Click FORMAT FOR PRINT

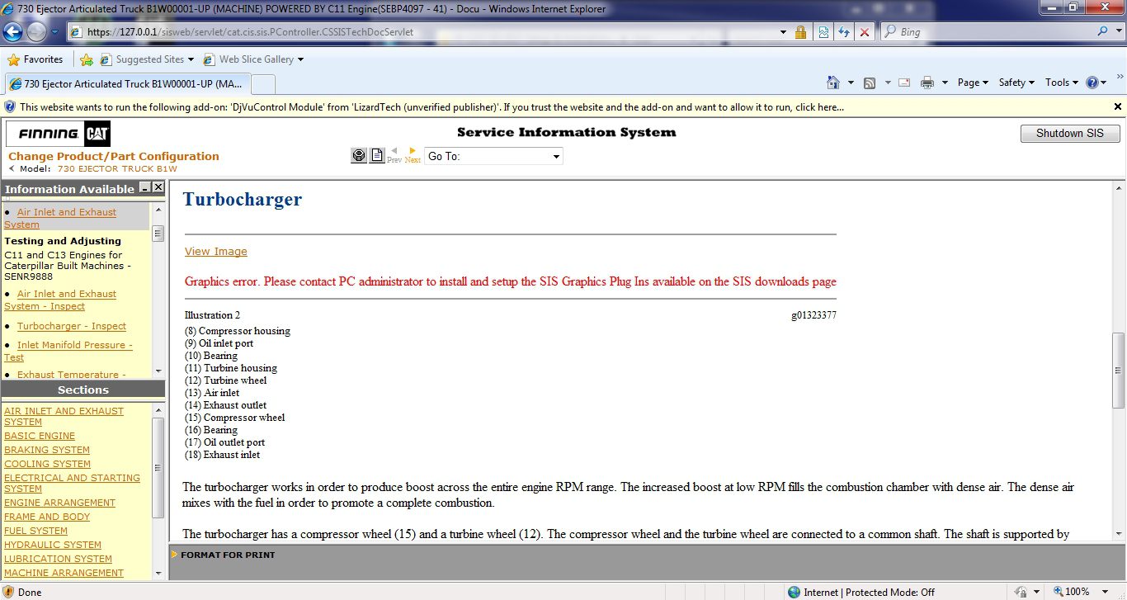click(229, 555)
